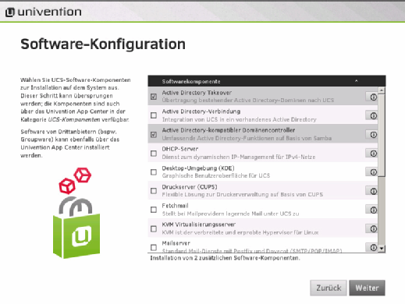The width and height of the screenshot is (405, 304).
Task: Click the 'Druckserver (CUPS)' title text
Action: (x=190, y=187)
